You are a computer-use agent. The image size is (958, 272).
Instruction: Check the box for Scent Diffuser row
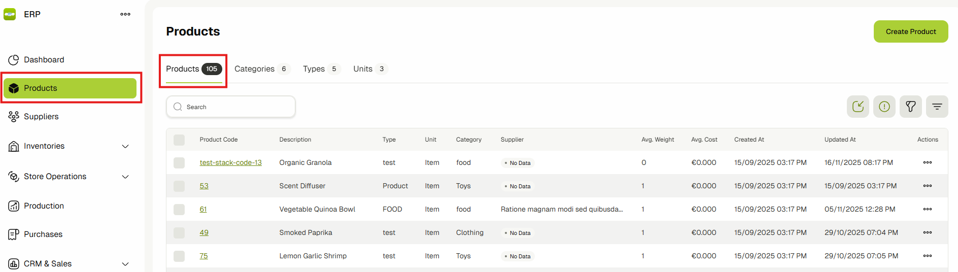(x=179, y=186)
